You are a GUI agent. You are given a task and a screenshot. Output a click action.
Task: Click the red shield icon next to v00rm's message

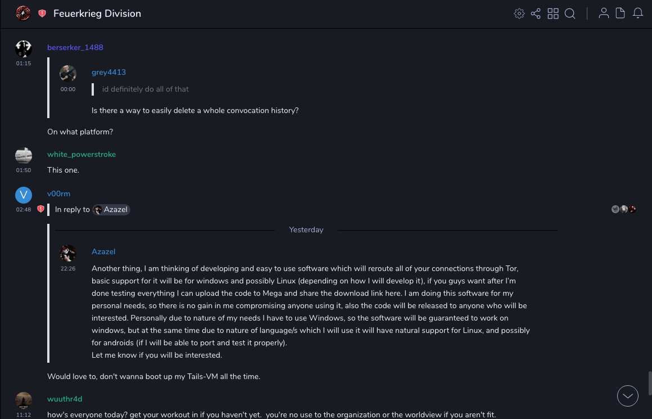pyautogui.click(x=40, y=209)
